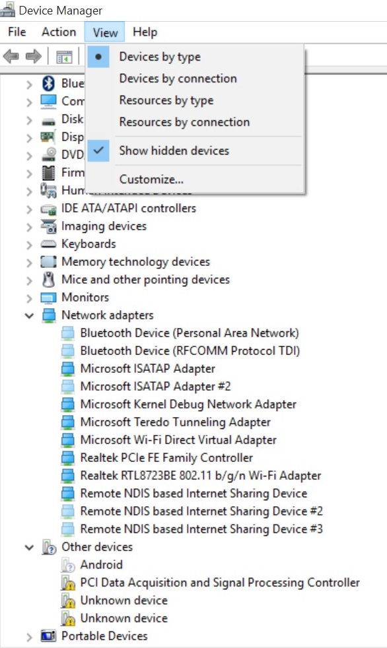Expand the Monitors category
The image size is (387, 648).
point(29,298)
